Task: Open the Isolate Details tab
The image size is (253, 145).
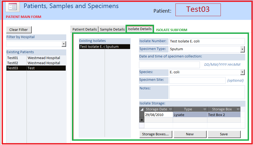Action: pos(140,29)
